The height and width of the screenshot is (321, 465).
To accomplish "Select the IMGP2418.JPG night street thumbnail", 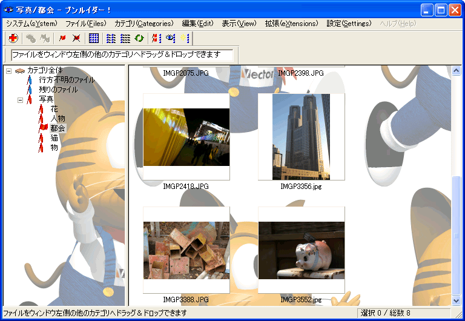I will [186, 137].
